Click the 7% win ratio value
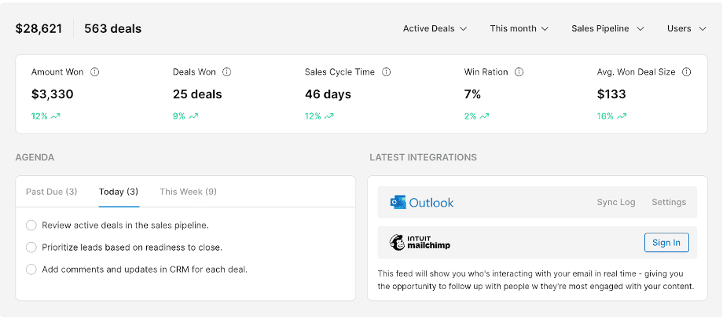Image resolution: width=723 pixels, height=319 pixels. click(x=472, y=94)
